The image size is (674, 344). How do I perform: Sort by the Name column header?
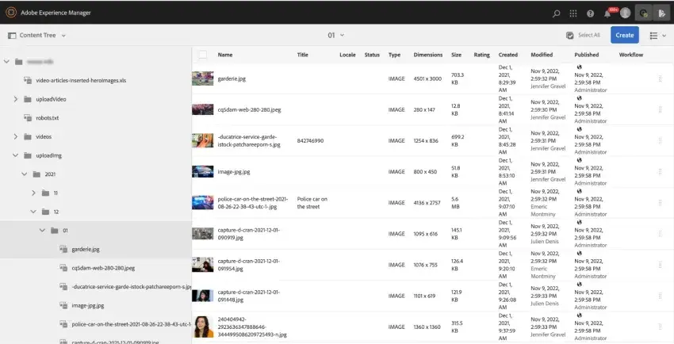[x=225, y=55]
